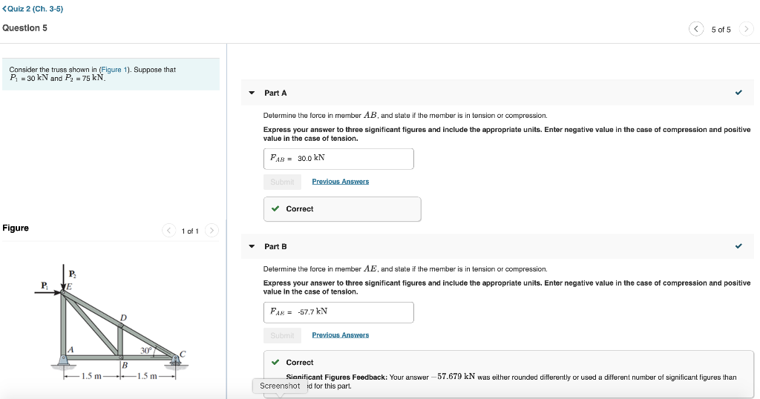Click the green check in Part B Correct box
Viewport: 760px width, 399px height.
click(x=275, y=362)
